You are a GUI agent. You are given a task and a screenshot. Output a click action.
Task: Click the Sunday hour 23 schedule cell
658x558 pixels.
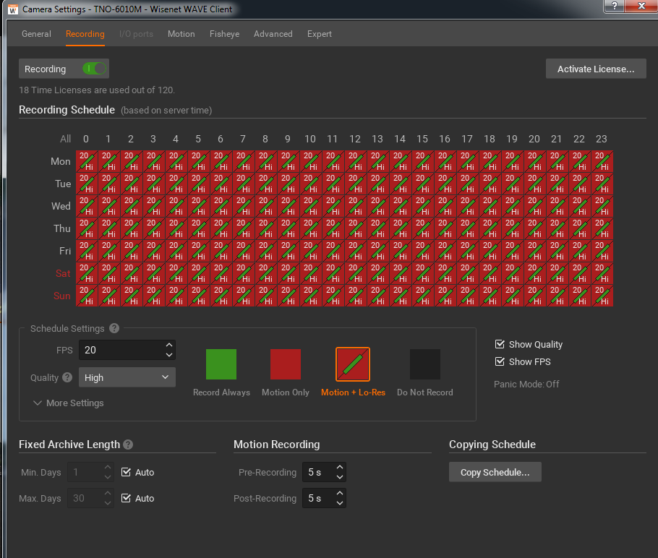(x=602, y=296)
